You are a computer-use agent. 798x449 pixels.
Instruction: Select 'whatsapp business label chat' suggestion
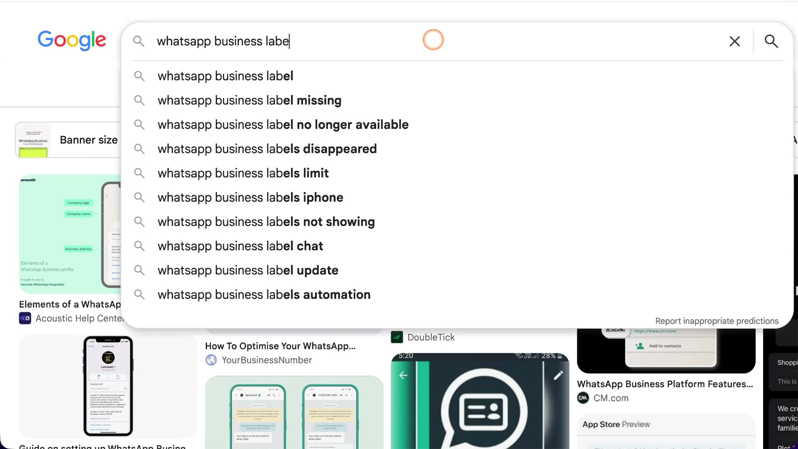click(457, 246)
